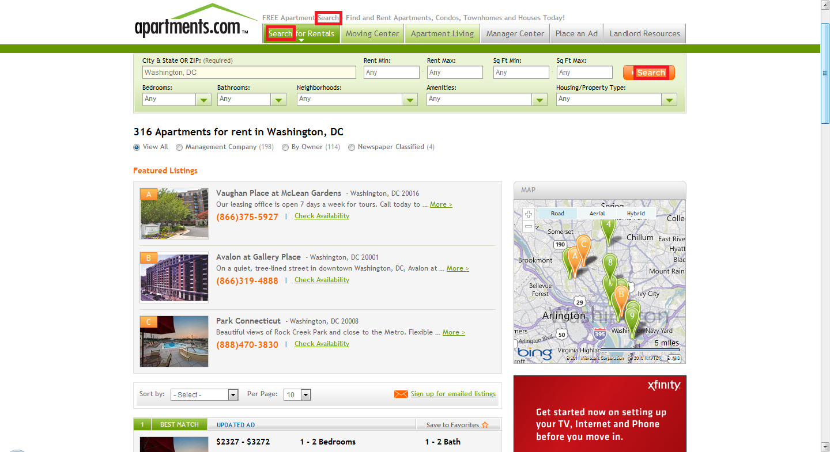Select the Management Company radio button
This screenshot has height=452, width=830.
(179, 147)
